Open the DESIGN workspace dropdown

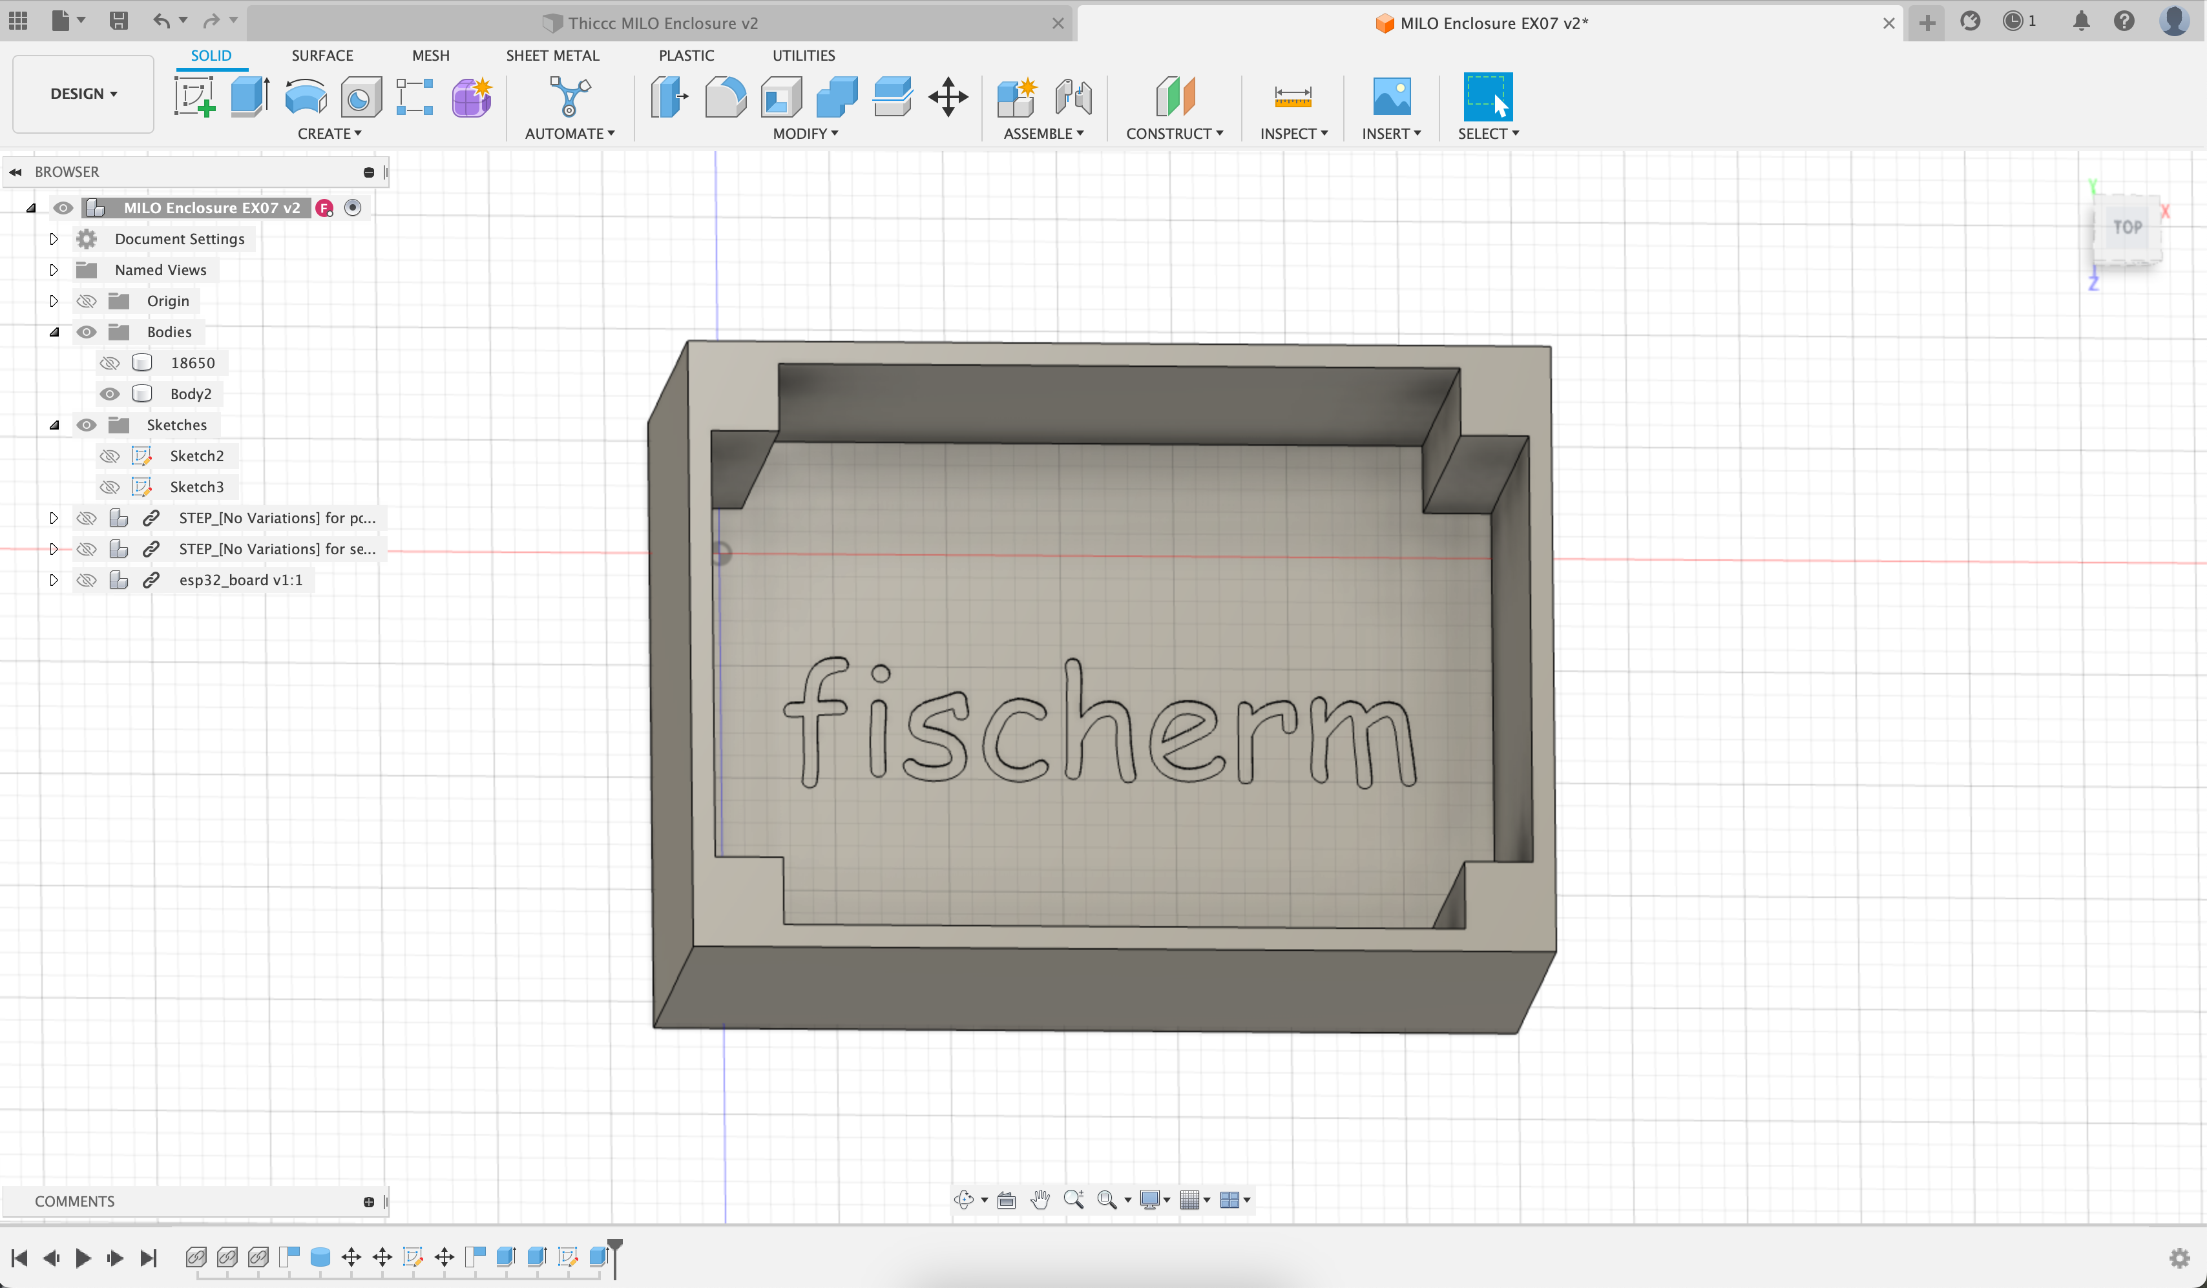coord(83,94)
